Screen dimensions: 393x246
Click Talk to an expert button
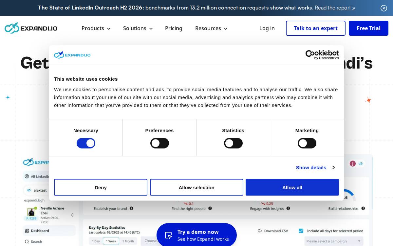coord(316,28)
